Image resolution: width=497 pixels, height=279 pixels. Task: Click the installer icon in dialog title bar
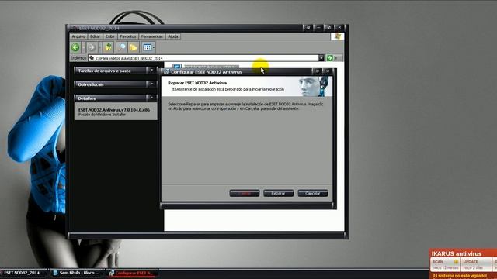coord(166,72)
